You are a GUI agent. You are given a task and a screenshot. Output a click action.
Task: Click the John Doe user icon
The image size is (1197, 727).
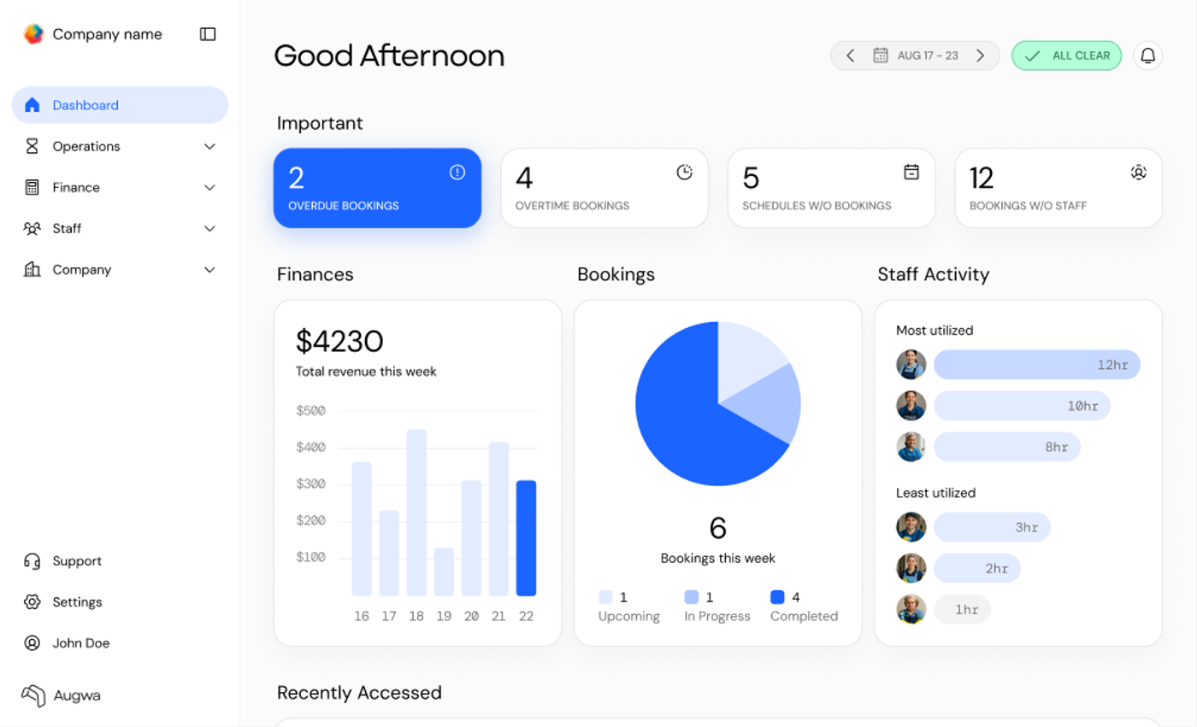coord(32,643)
